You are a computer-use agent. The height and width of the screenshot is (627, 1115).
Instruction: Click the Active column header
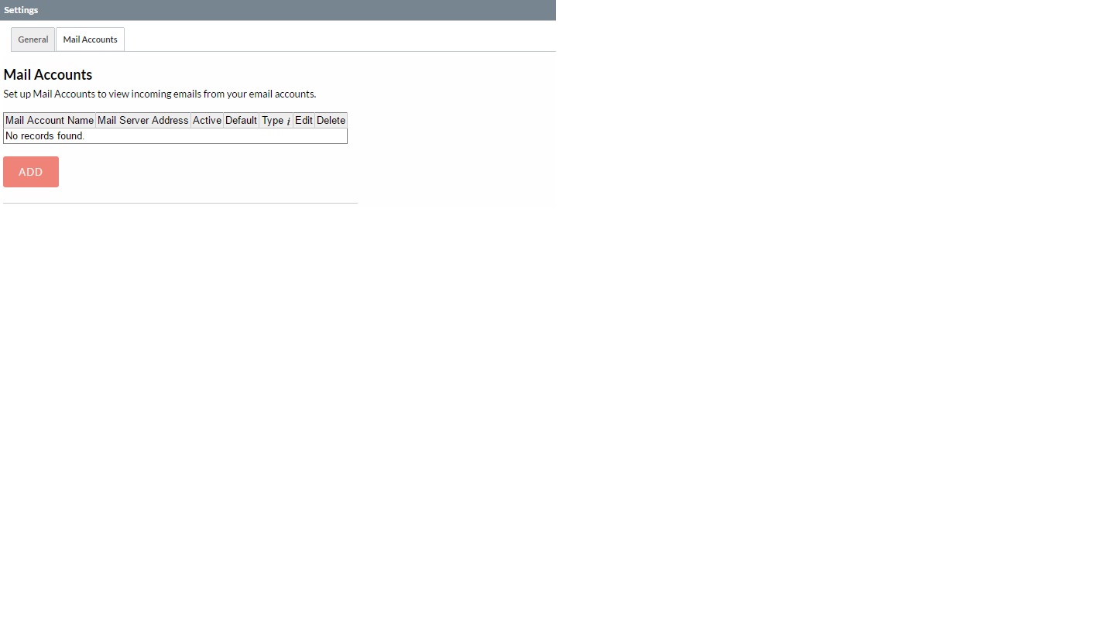click(x=207, y=120)
